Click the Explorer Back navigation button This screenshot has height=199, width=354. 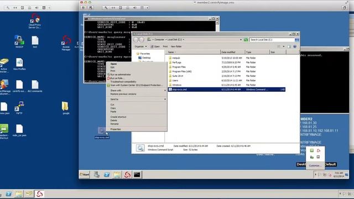point(136,40)
